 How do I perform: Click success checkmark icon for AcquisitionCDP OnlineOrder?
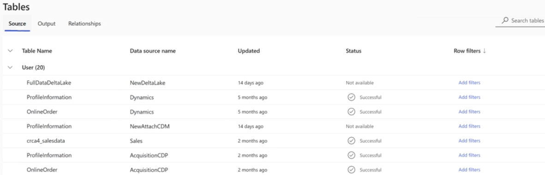pyautogui.click(x=351, y=170)
